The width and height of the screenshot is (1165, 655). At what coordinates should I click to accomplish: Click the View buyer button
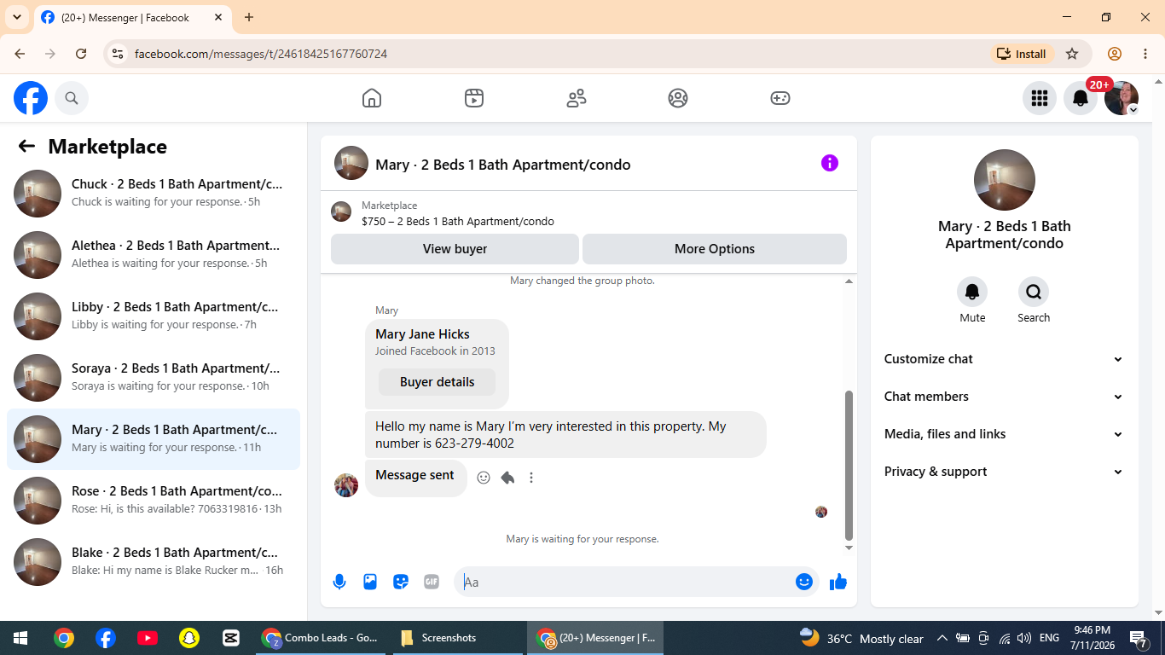click(455, 249)
